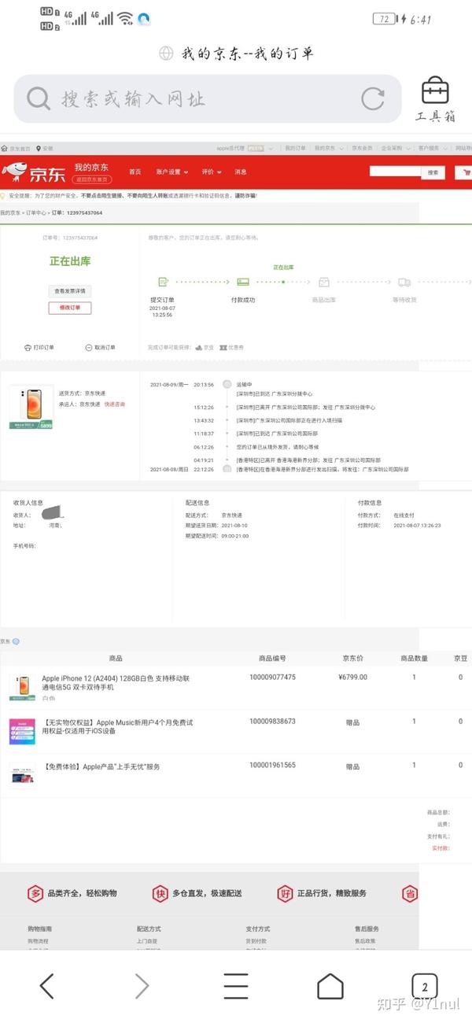
Task: Click 我的订单 in the top navigation
Action: (x=295, y=148)
